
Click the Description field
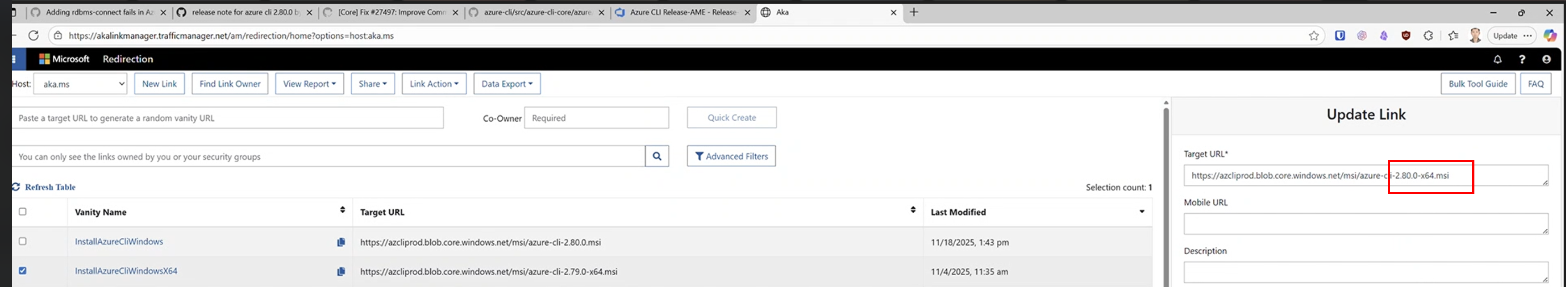pos(1365,272)
